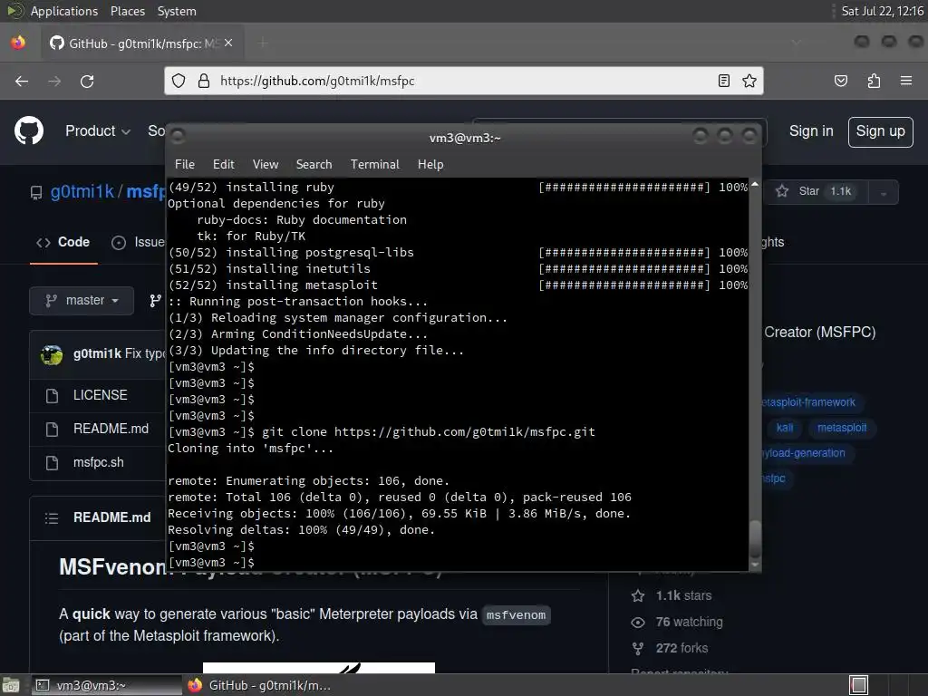
Task: Click the show desktop icon in bottom panel
Action: point(10,685)
